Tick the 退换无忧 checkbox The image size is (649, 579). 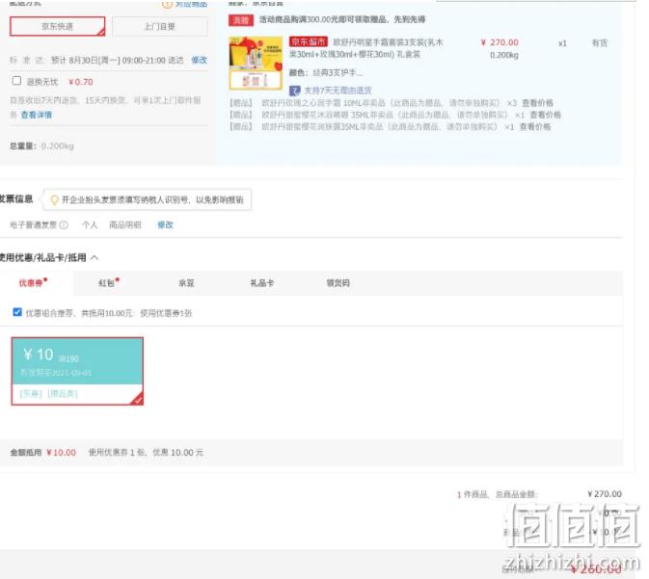16,81
